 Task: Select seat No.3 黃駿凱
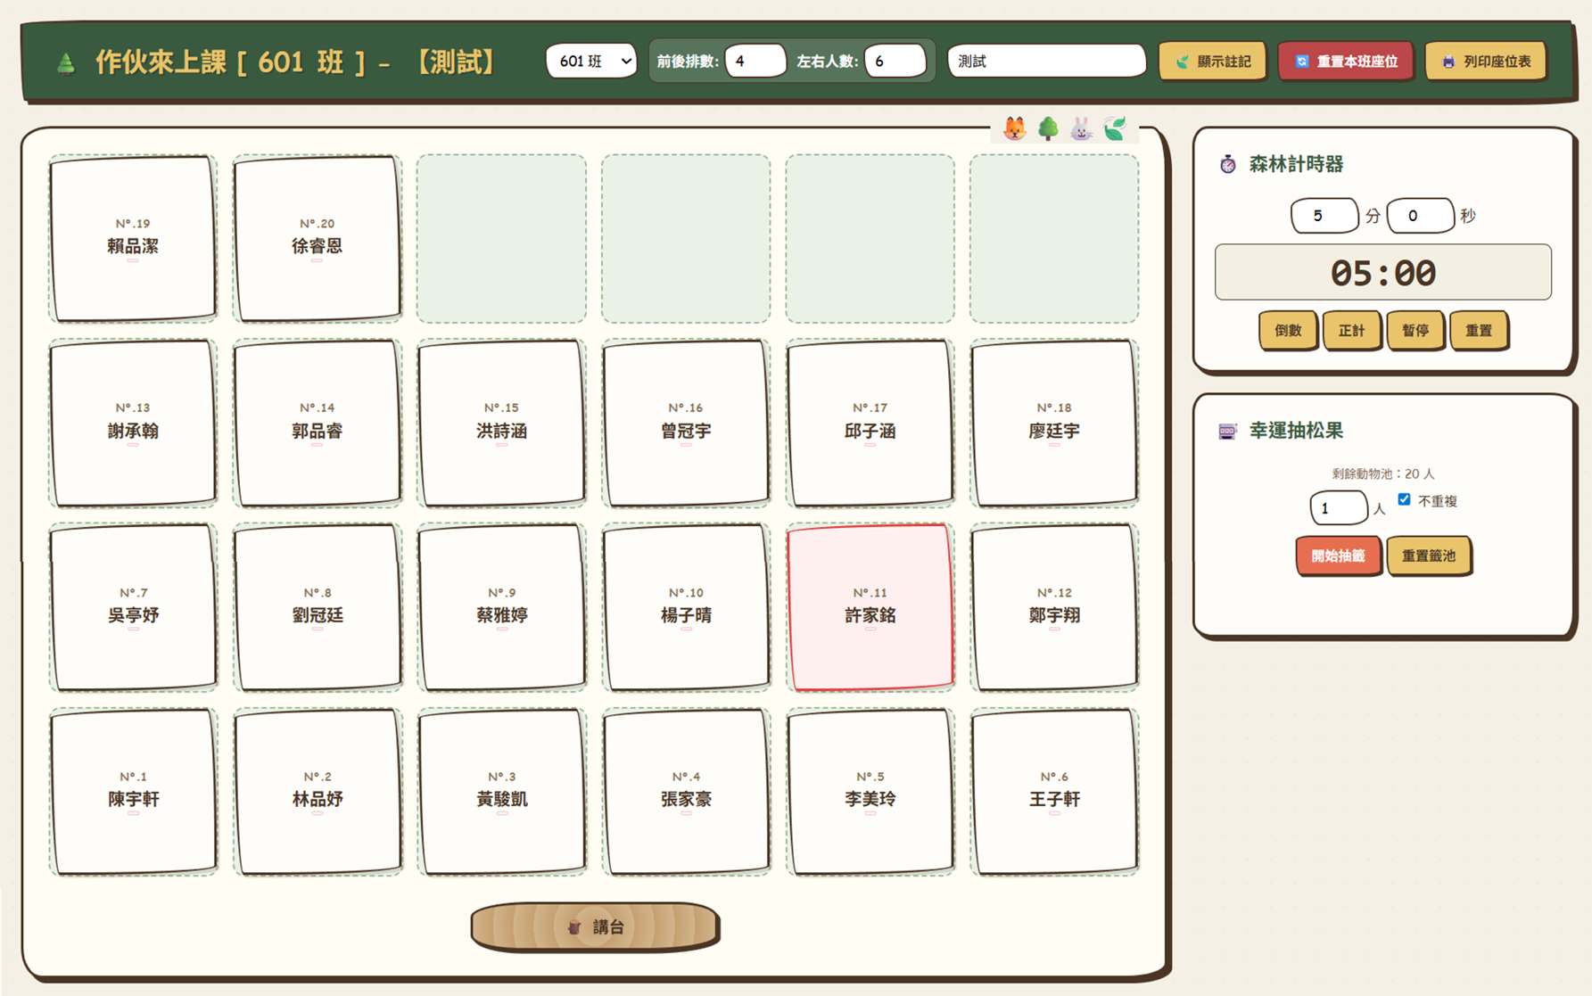click(501, 792)
